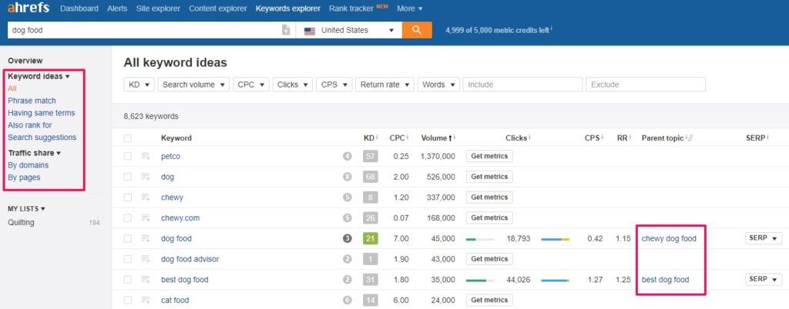Click add-to-list icon for petco row
Screen dimensions: 789x309
[x=146, y=157]
